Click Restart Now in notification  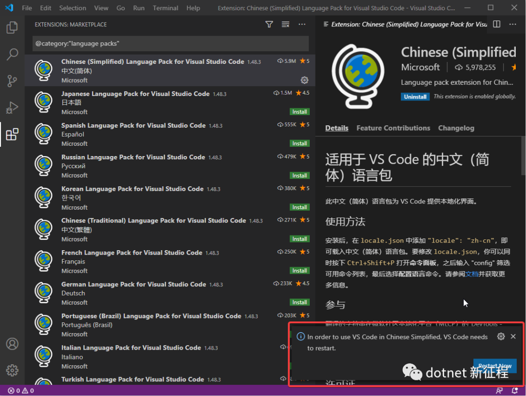pos(495,366)
